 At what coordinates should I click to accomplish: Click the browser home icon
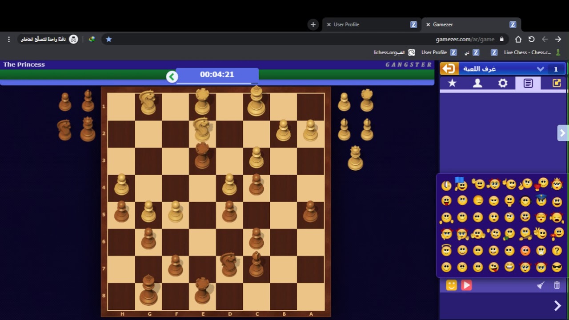518,39
